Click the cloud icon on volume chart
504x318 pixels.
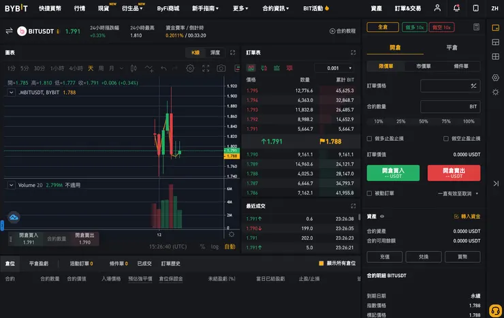(14, 217)
